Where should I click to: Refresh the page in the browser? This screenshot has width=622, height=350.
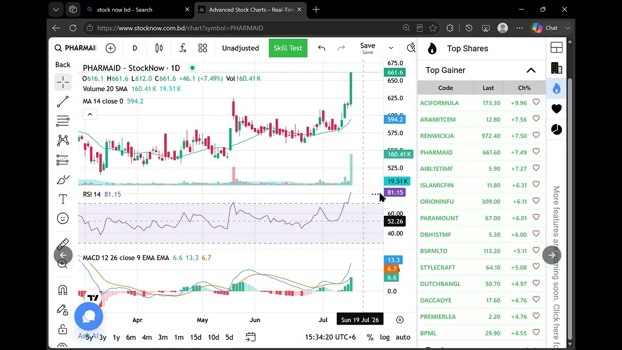coord(73,28)
